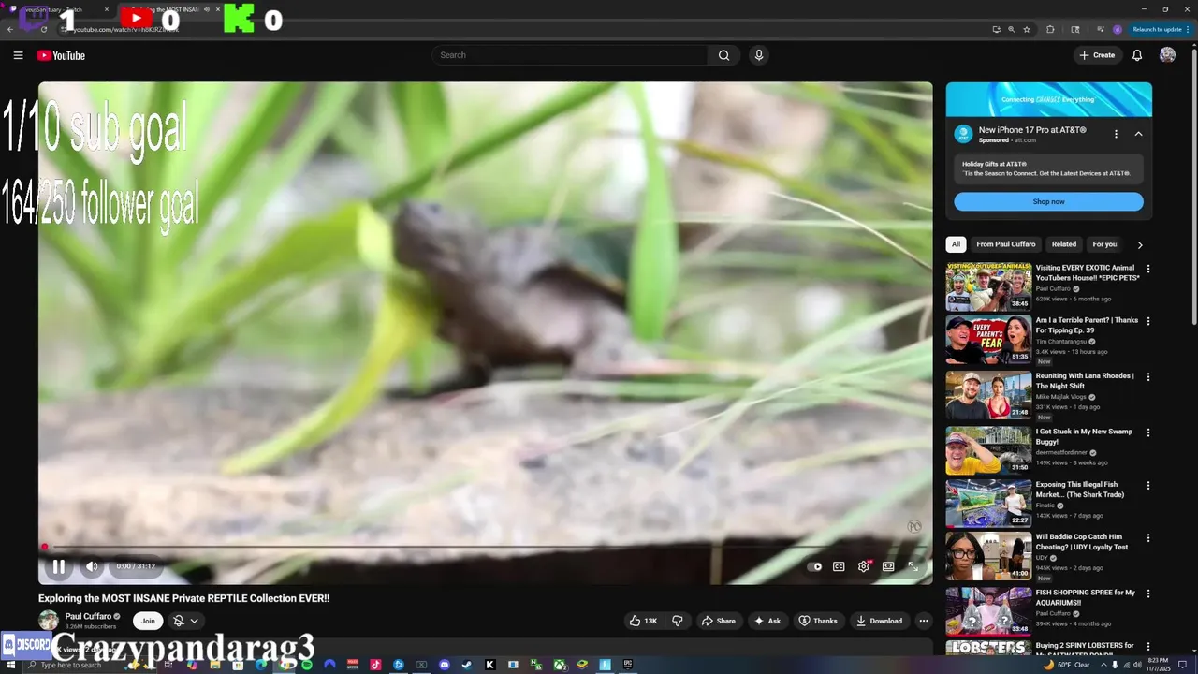Join Paul Cuffaro's channel membership
This screenshot has height=674, width=1198.
click(x=148, y=621)
